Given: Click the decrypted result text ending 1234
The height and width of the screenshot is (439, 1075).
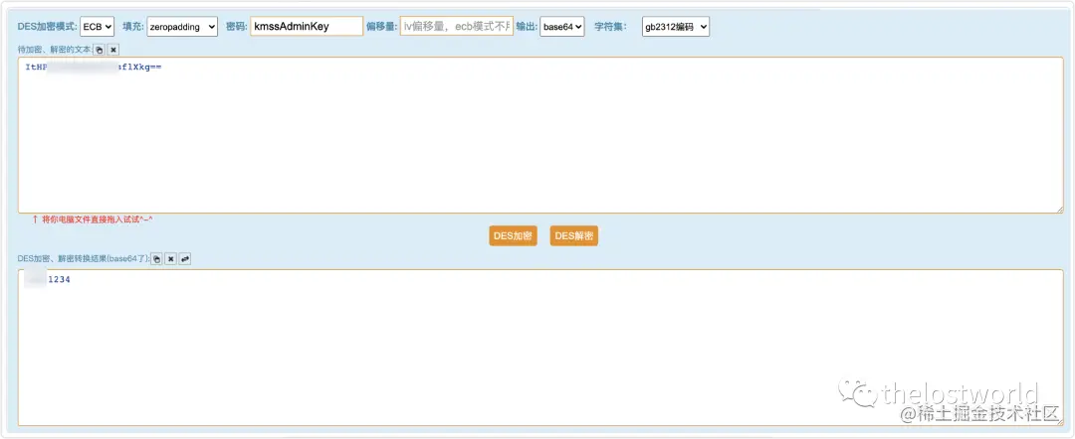Looking at the screenshot, I should (48, 280).
